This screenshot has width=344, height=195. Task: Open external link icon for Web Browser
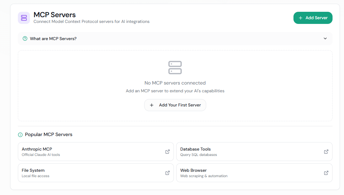pyautogui.click(x=326, y=173)
